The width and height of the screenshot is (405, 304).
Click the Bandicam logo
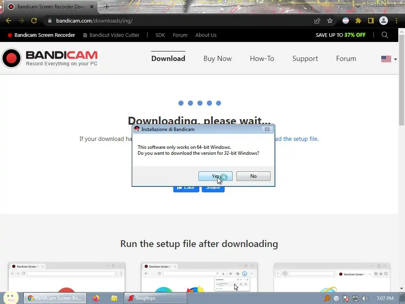49,58
